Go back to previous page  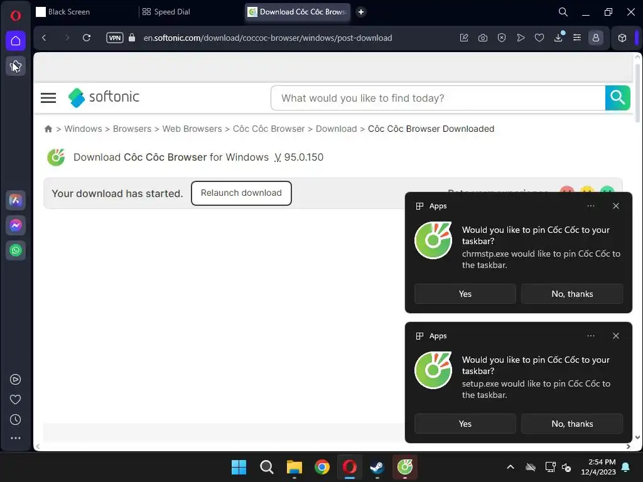click(45, 38)
